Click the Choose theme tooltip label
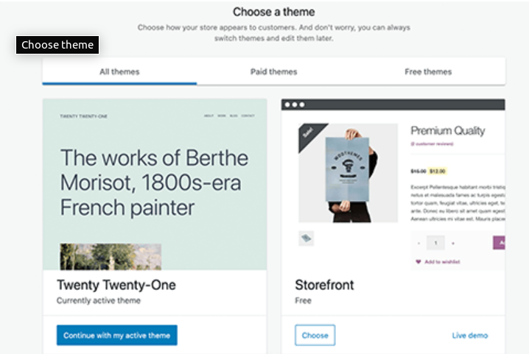 57,45
